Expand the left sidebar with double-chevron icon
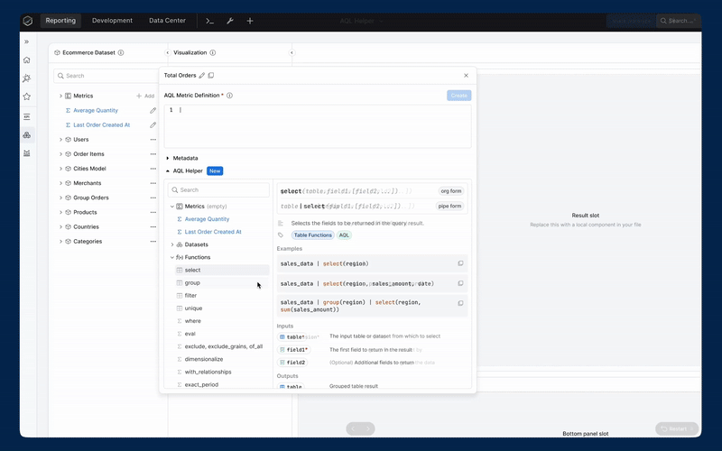 click(x=27, y=41)
